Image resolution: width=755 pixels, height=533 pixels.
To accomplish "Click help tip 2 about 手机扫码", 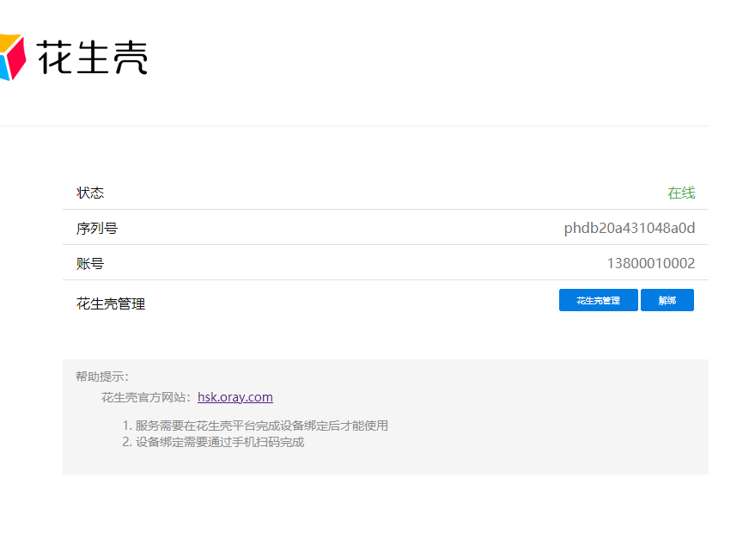I will 220,443.
